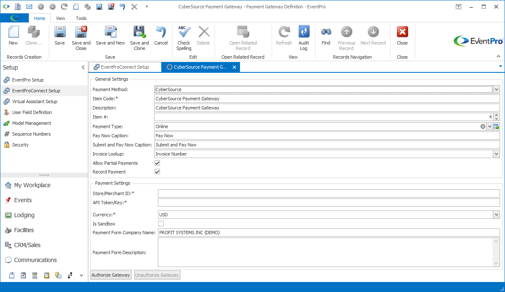
Task: Click Save and New in the ribbon
Action: (110, 35)
